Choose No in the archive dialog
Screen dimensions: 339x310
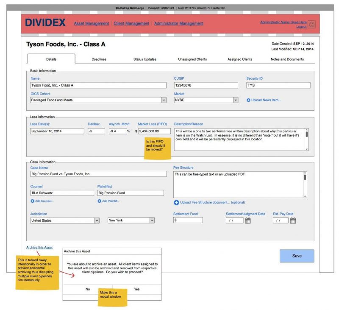(x=88, y=289)
